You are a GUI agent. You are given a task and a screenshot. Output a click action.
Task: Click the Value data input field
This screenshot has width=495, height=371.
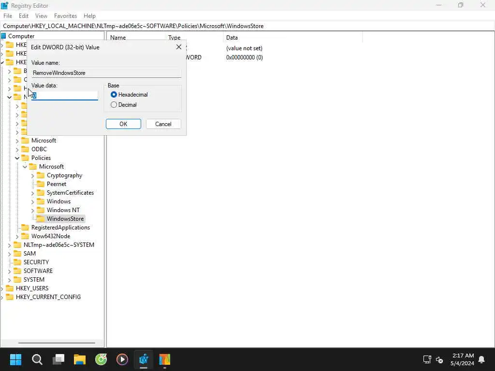coord(65,96)
